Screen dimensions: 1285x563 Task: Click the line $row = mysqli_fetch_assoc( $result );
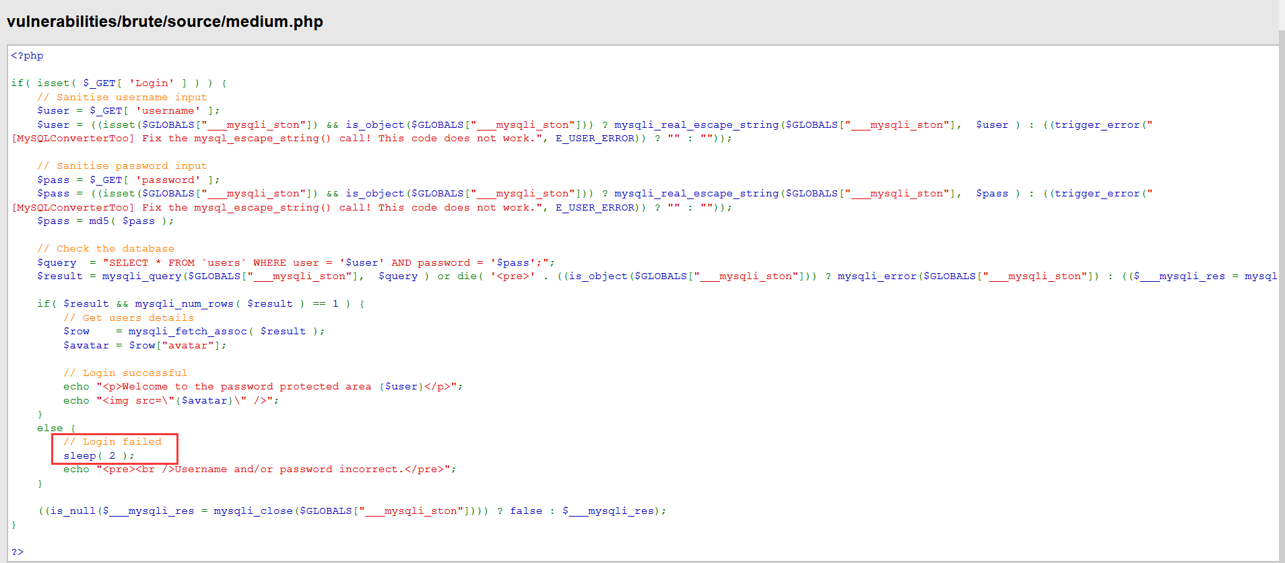pyautogui.click(x=194, y=332)
